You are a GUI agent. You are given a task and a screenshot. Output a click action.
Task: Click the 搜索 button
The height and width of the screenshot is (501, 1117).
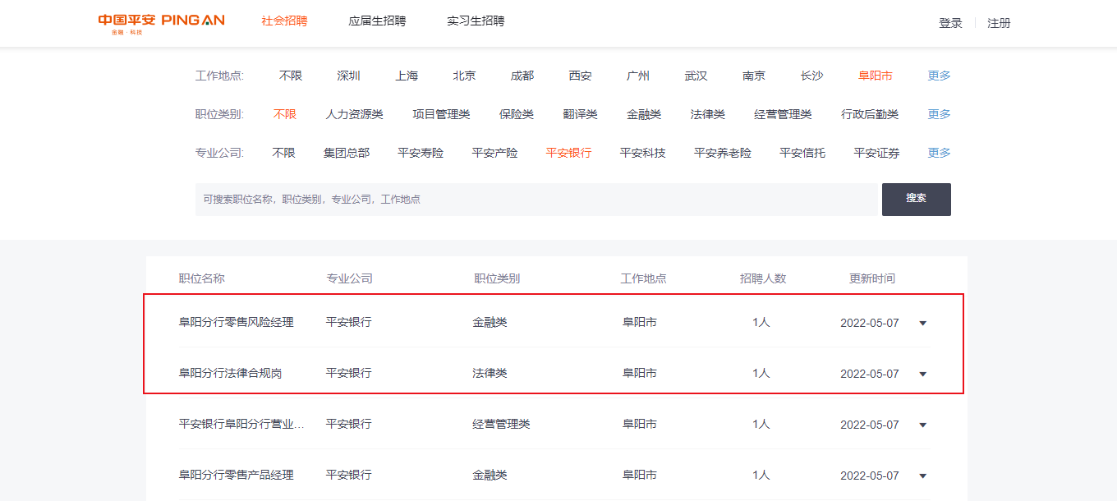tap(917, 200)
